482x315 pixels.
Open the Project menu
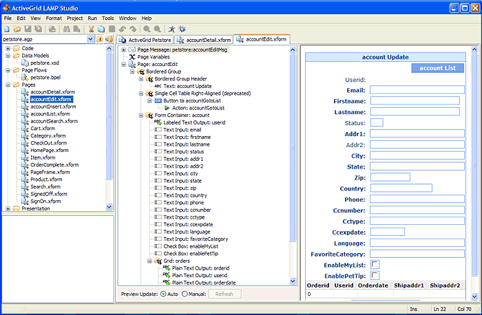pyautogui.click(x=74, y=17)
